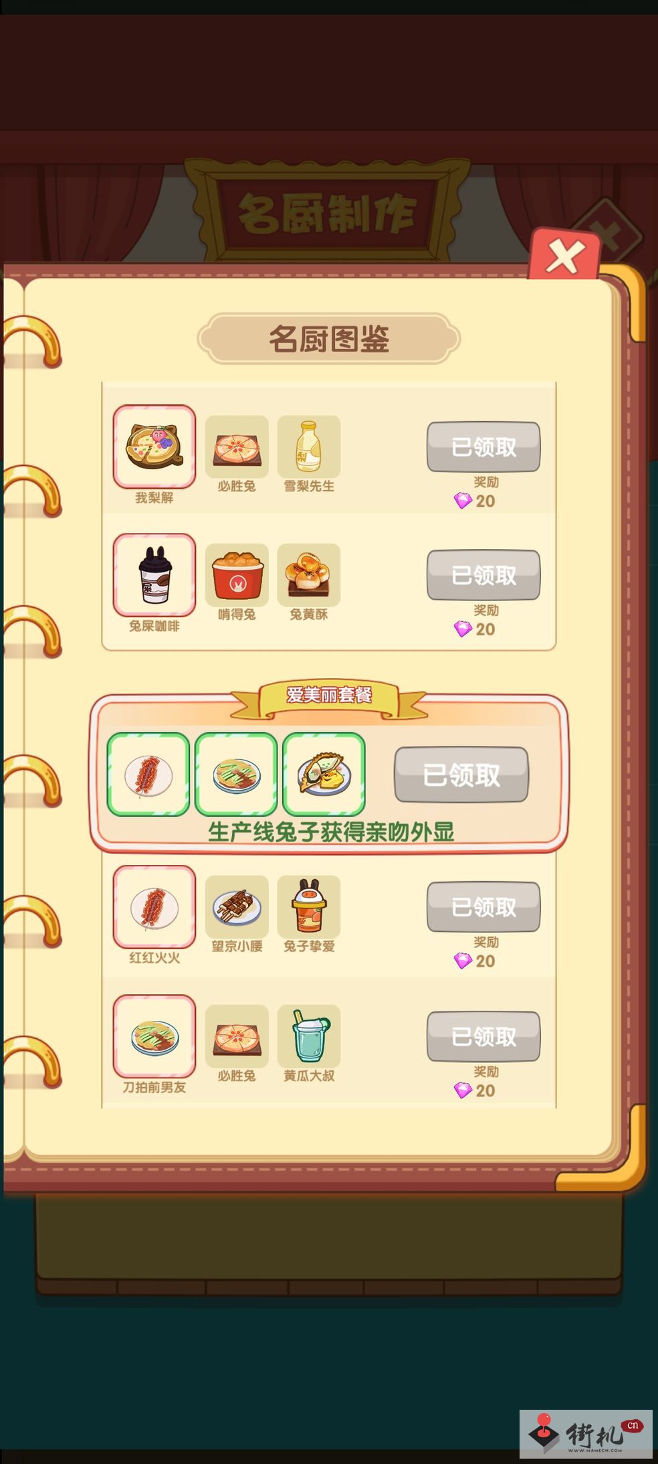Select the 哨得兔 fried chicken bucket
The image size is (658, 1464).
click(237, 575)
